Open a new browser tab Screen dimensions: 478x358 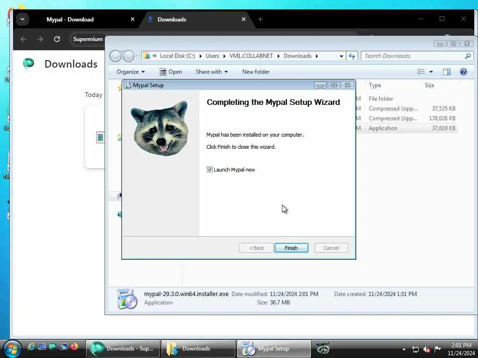tap(260, 19)
